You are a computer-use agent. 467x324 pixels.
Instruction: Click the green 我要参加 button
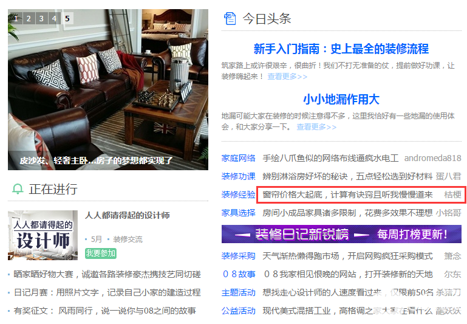coord(101,253)
